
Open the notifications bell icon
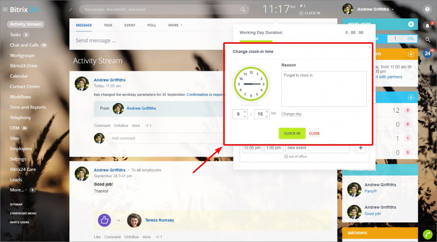pyautogui.click(x=427, y=26)
